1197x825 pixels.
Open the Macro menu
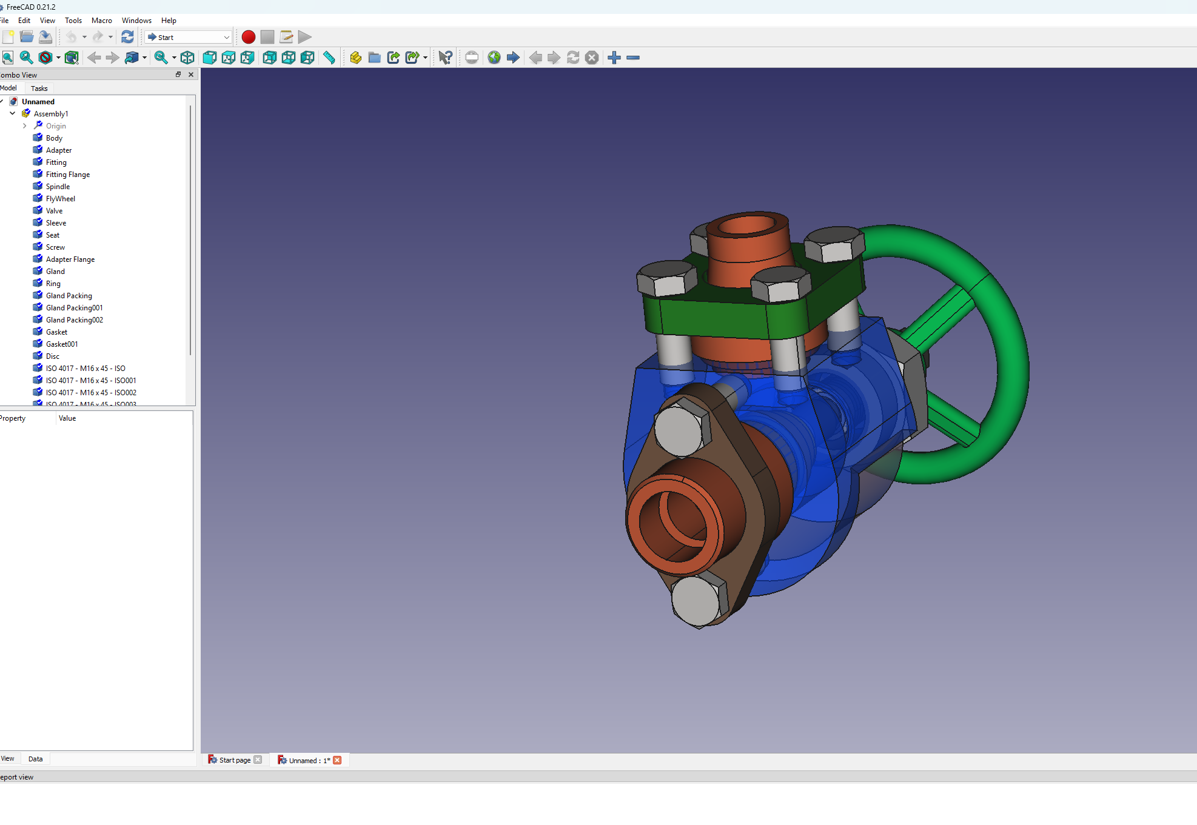[x=101, y=21]
